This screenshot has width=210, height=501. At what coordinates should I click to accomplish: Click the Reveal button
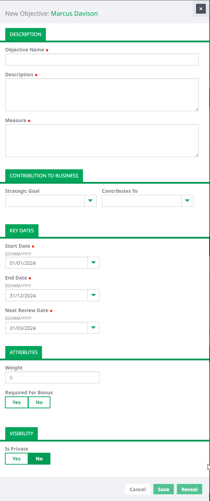click(x=189, y=489)
